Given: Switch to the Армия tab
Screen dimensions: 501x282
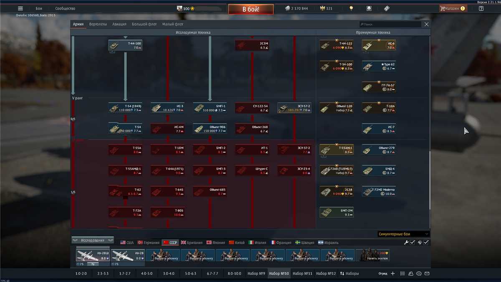Looking at the screenshot, I should pos(78,24).
